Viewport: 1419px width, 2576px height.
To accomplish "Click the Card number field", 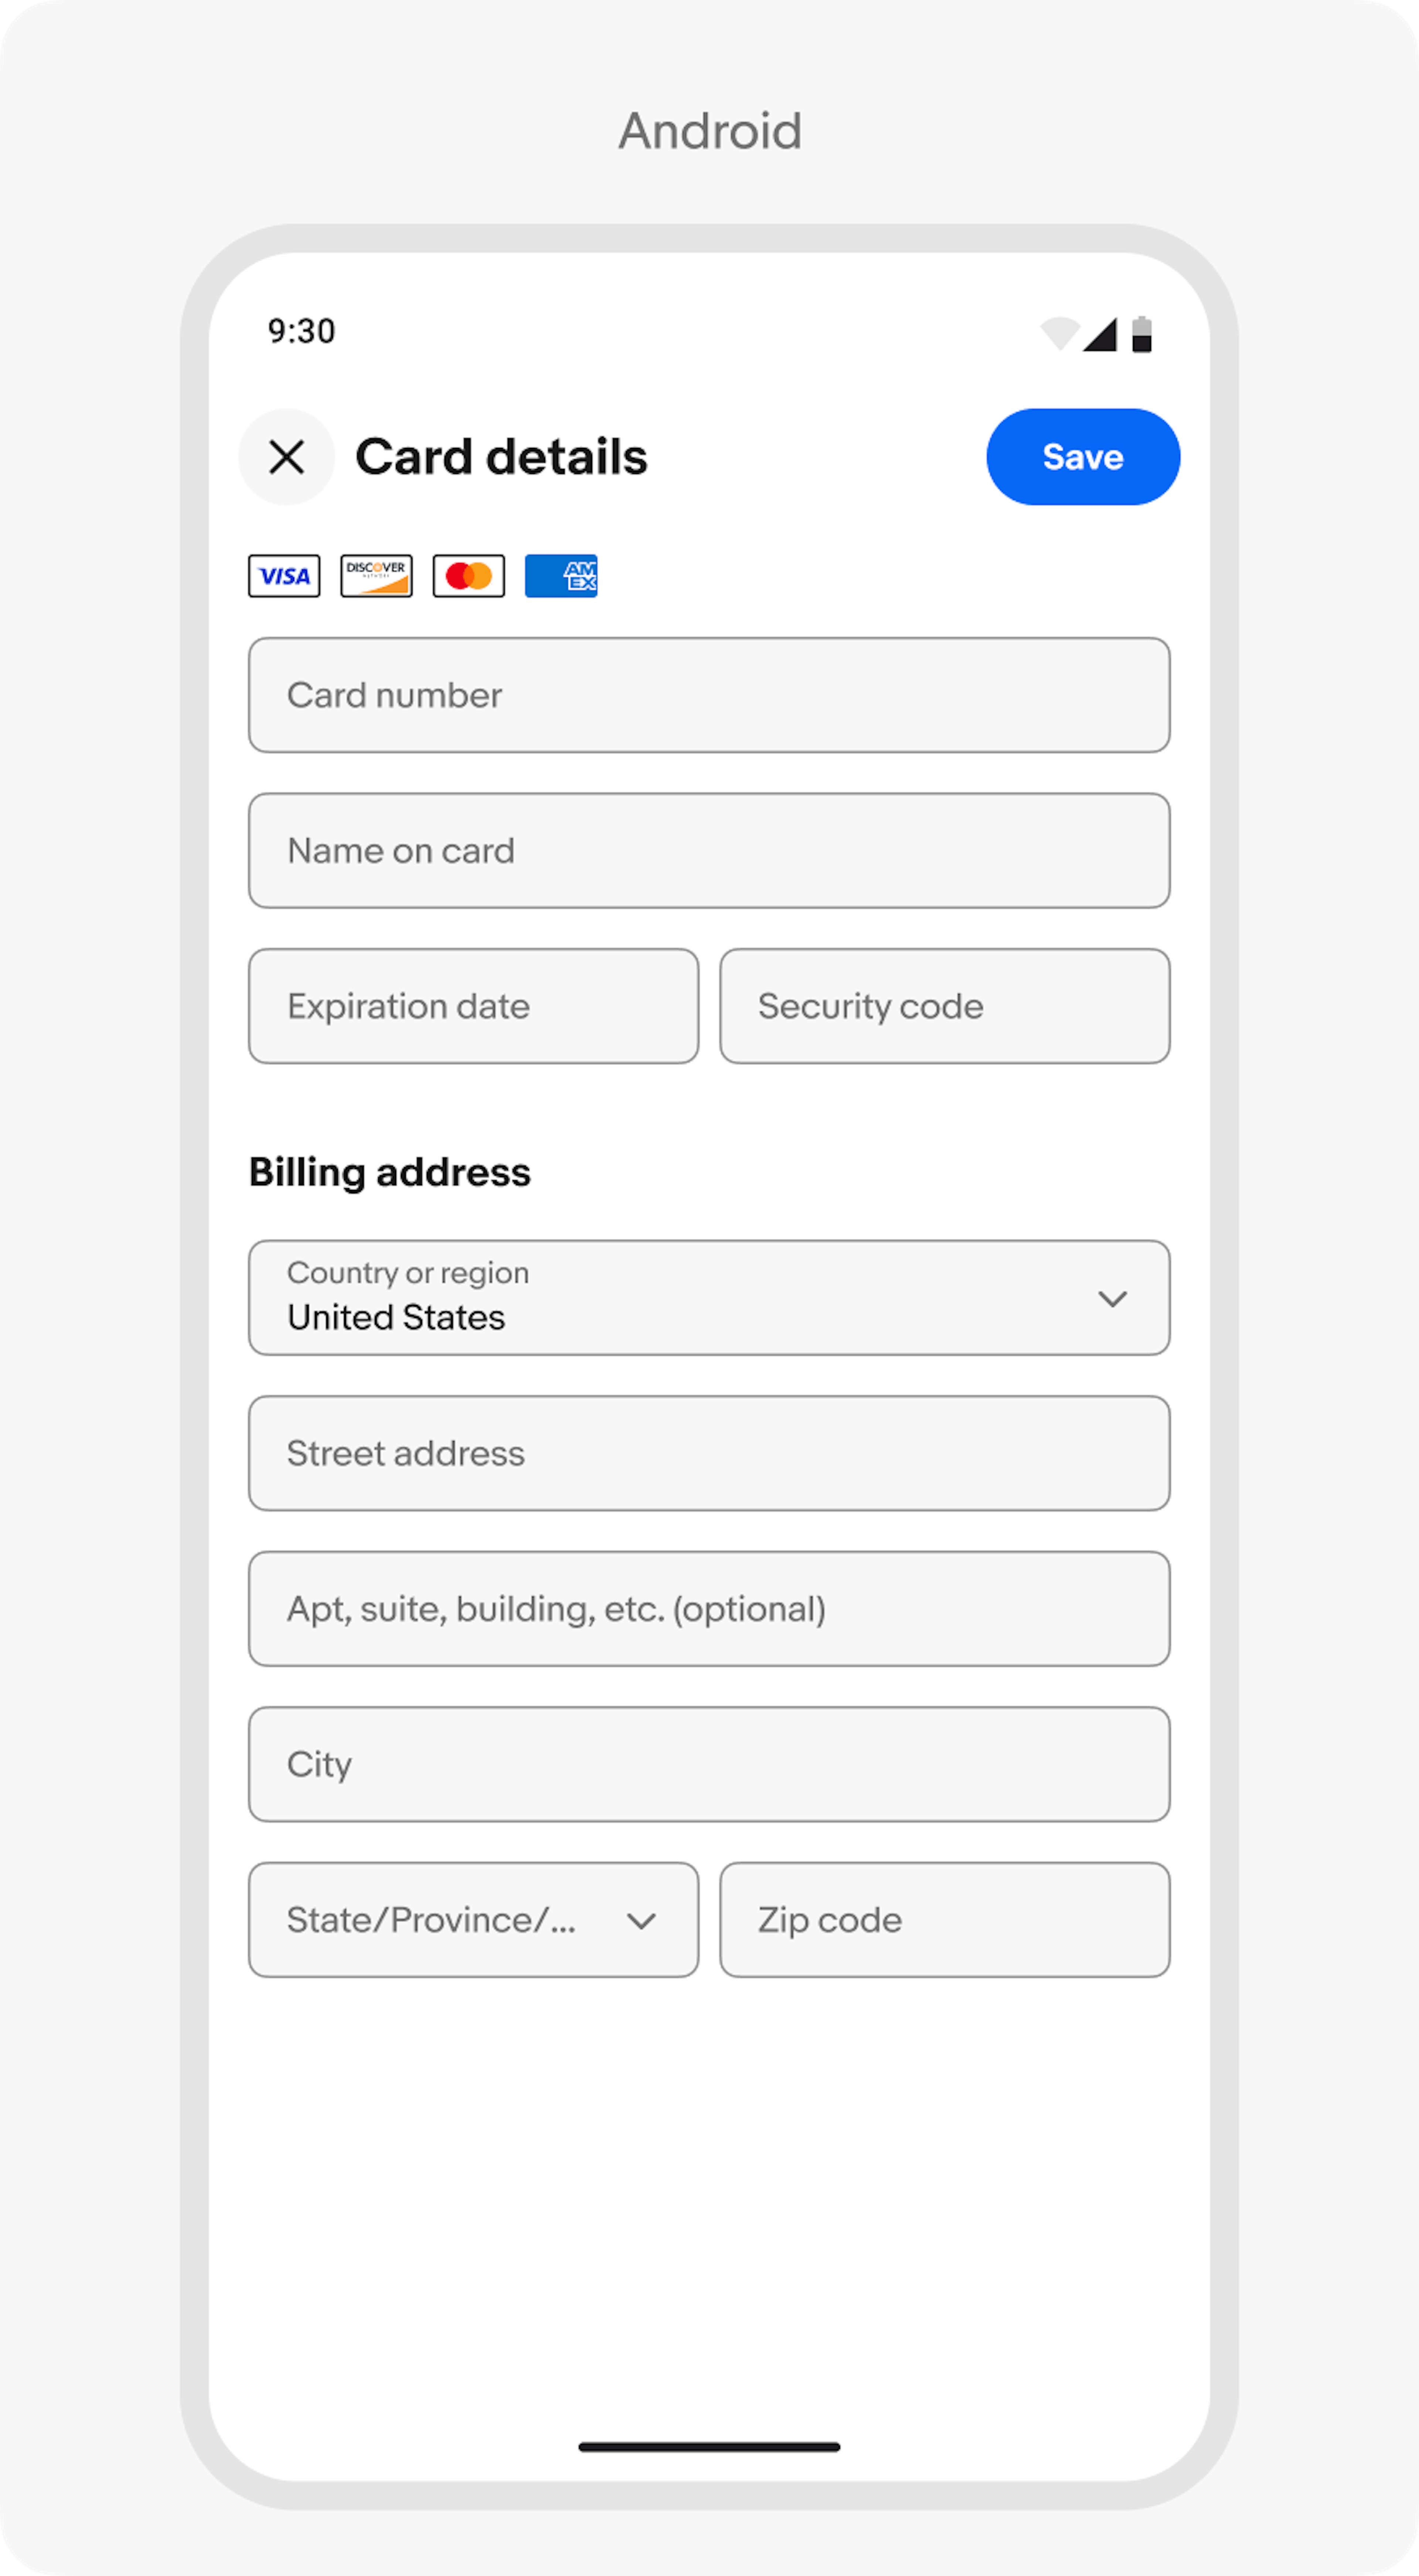I will point(709,695).
